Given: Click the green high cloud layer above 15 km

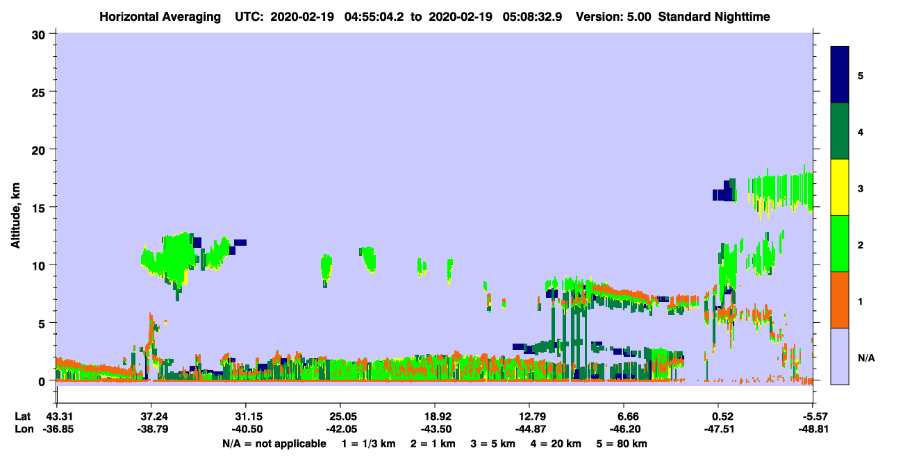Looking at the screenshot, I should click(781, 191).
